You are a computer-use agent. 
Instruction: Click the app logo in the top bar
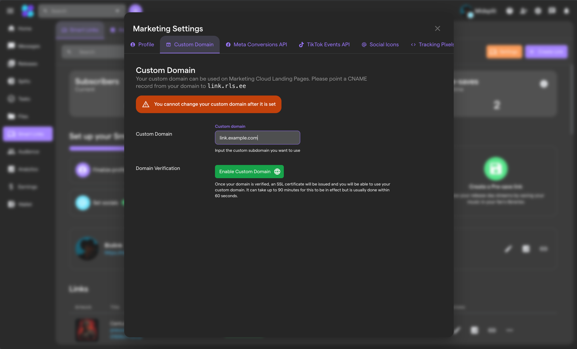(x=28, y=11)
